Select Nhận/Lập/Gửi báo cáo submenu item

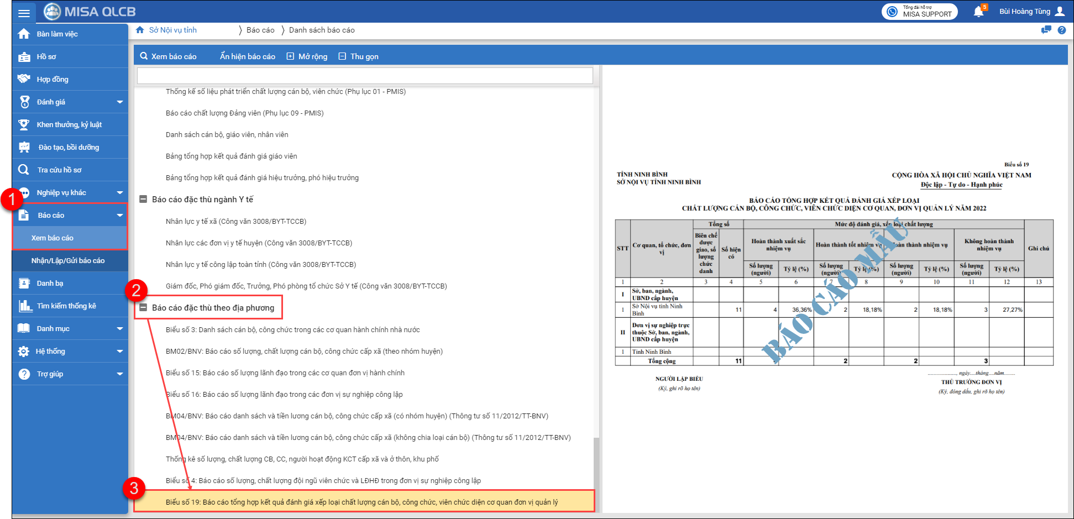68,261
